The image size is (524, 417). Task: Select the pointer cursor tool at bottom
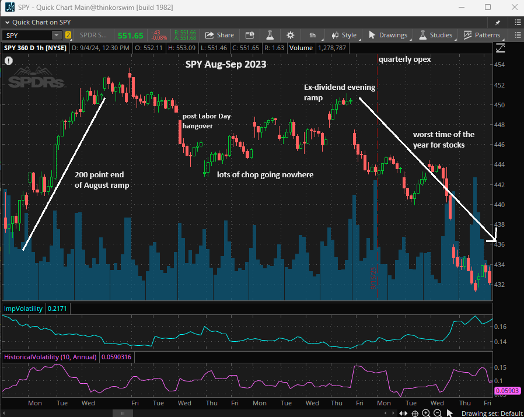pyautogui.click(x=449, y=414)
